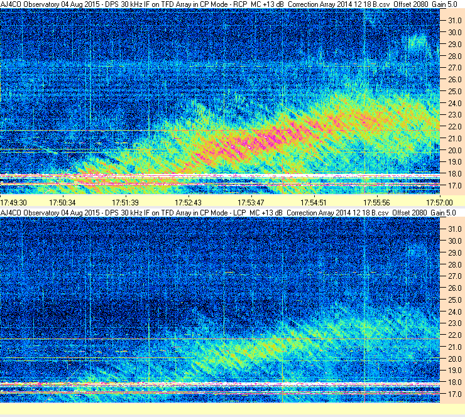Screen dimensions: 465x417
Task: Click 17.0 on the LCP frequency axis
Action: point(454,394)
